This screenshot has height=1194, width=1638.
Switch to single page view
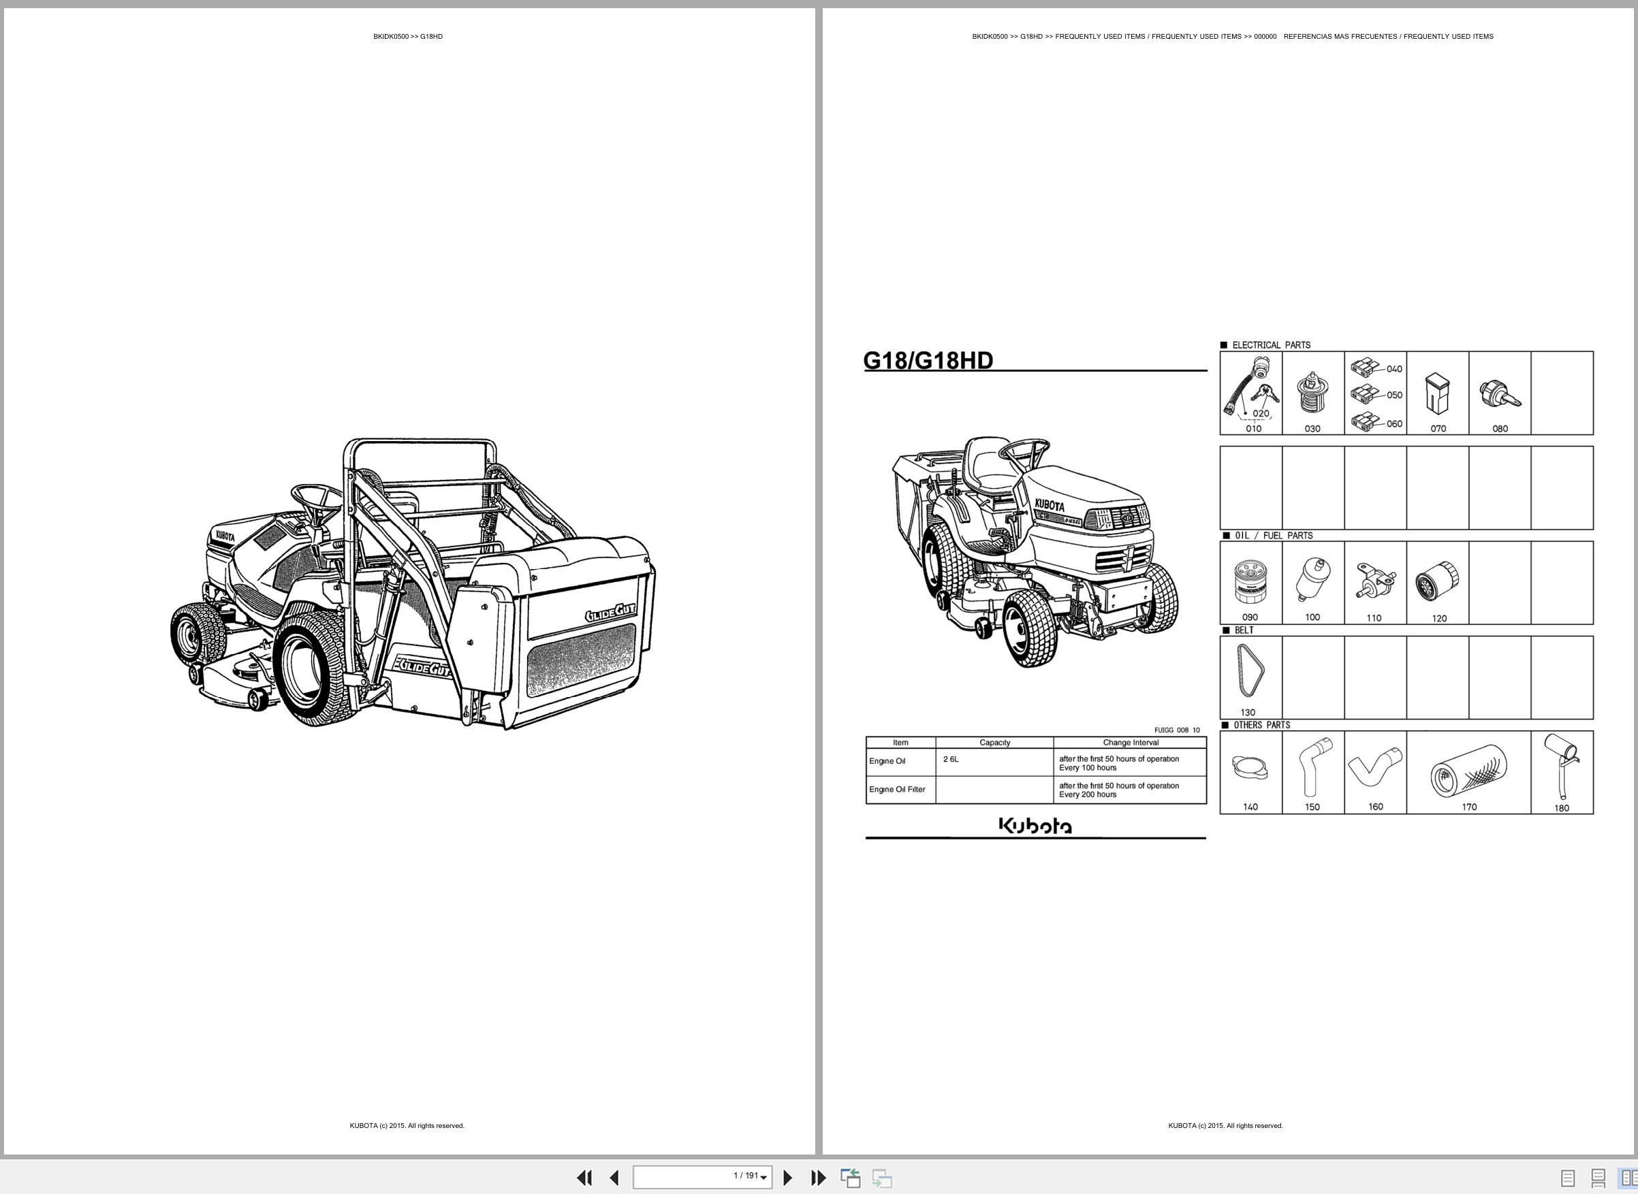pyautogui.click(x=1568, y=1179)
